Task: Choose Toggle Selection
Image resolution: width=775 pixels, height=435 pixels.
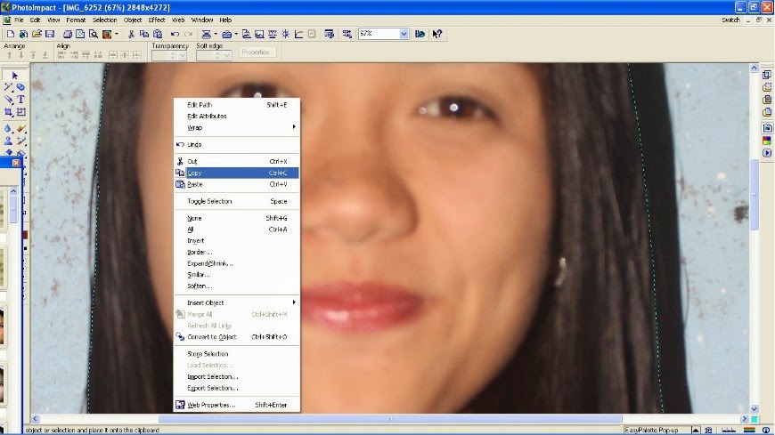Action: click(237, 201)
